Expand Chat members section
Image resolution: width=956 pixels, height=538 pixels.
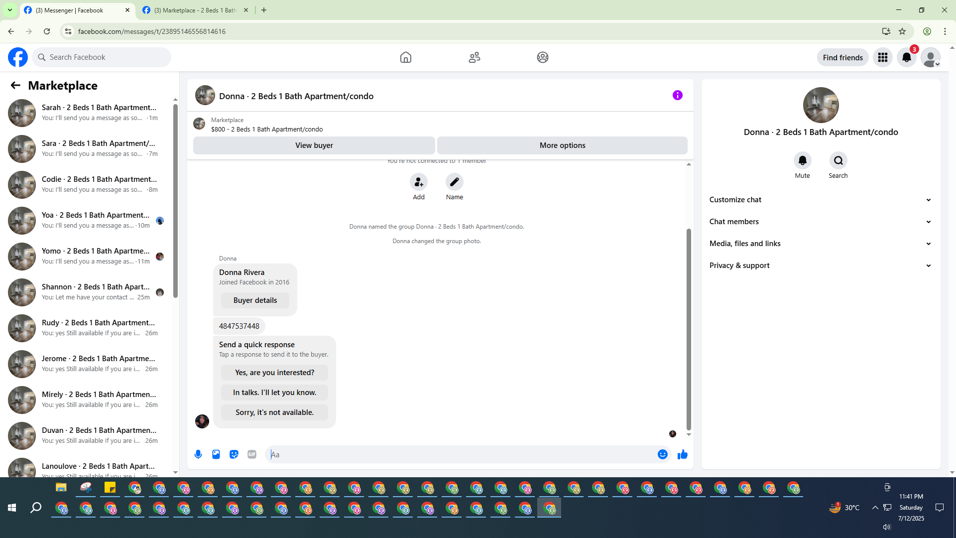820,222
